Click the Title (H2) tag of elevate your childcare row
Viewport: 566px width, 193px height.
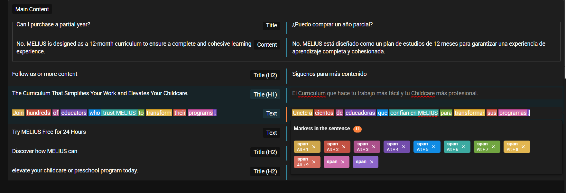click(265, 171)
